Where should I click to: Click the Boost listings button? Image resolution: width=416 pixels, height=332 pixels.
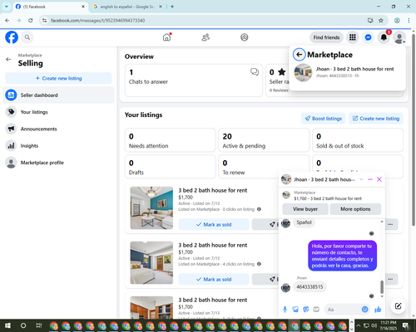324,119
